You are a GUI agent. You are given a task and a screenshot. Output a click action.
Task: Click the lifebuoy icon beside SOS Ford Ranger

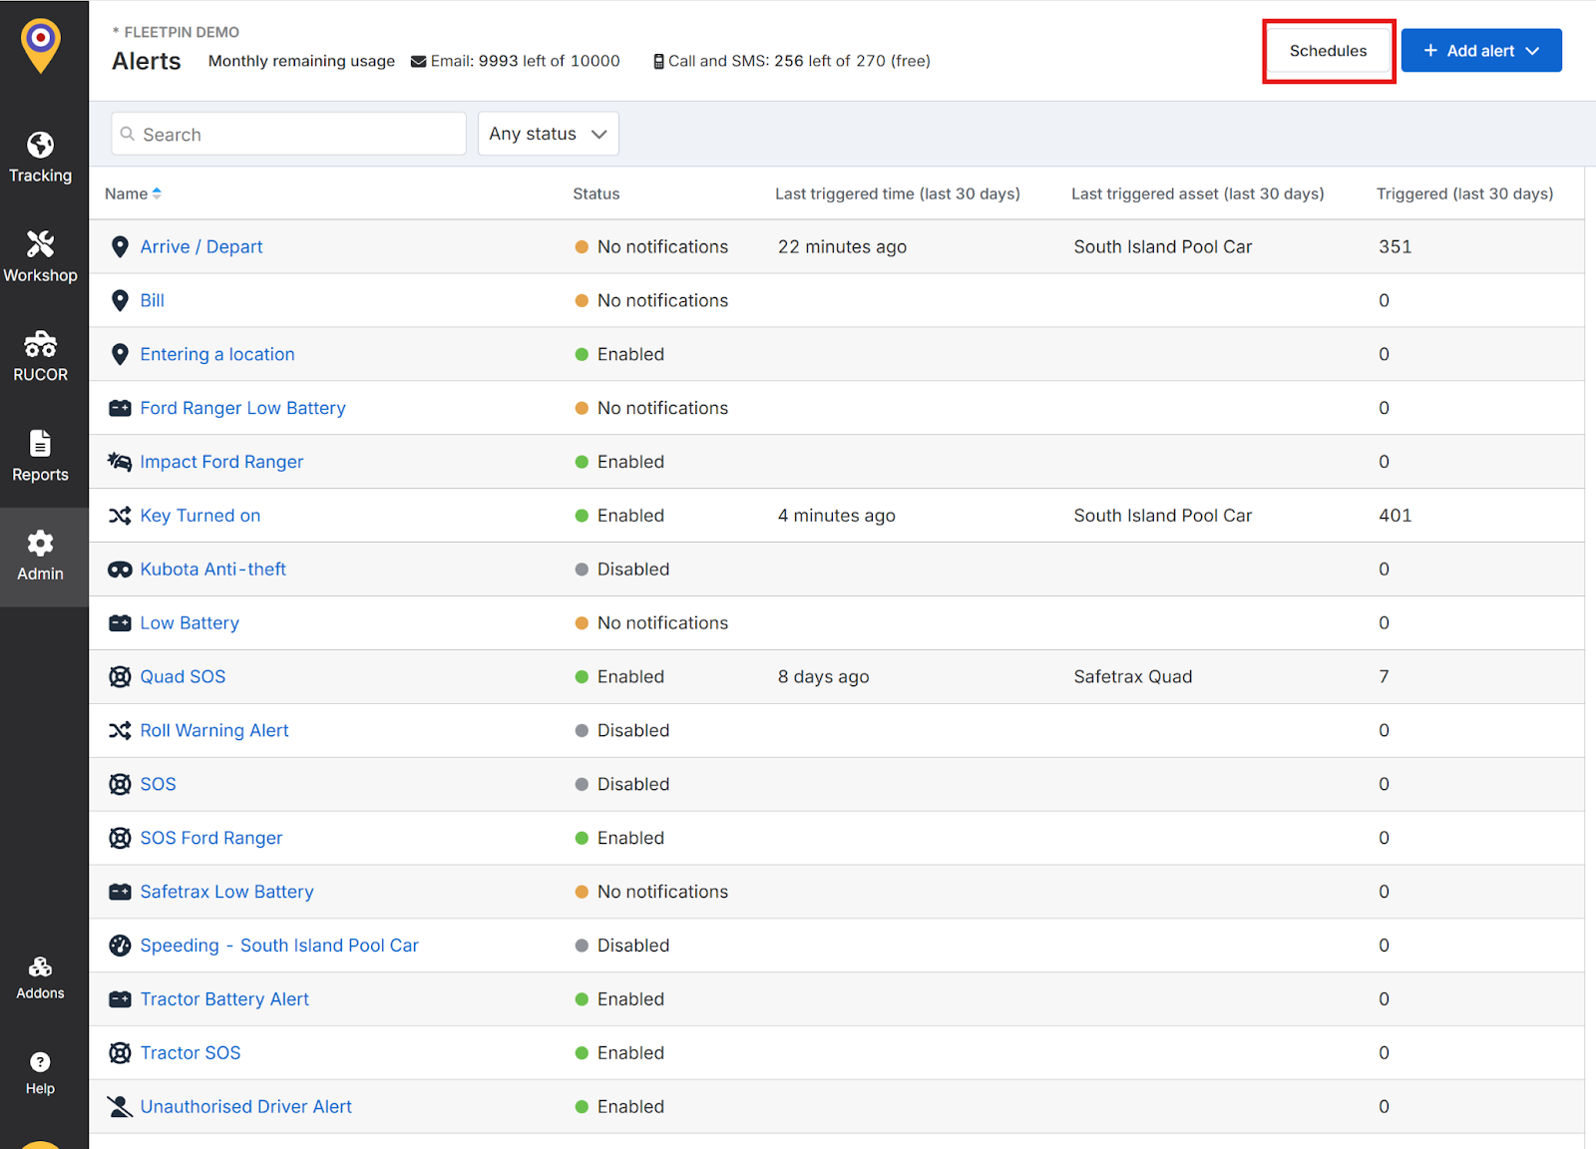pos(120,839)
